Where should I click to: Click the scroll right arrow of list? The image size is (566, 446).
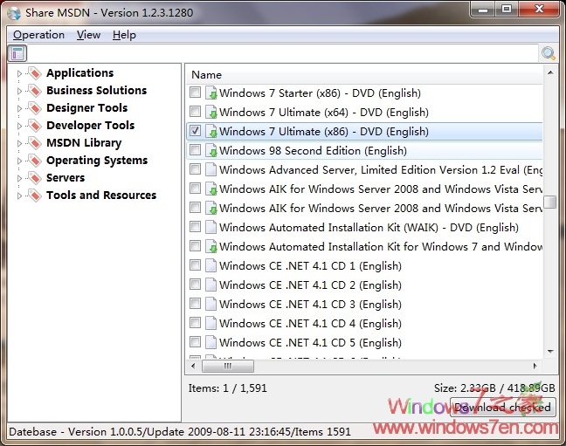coord(535,367)
